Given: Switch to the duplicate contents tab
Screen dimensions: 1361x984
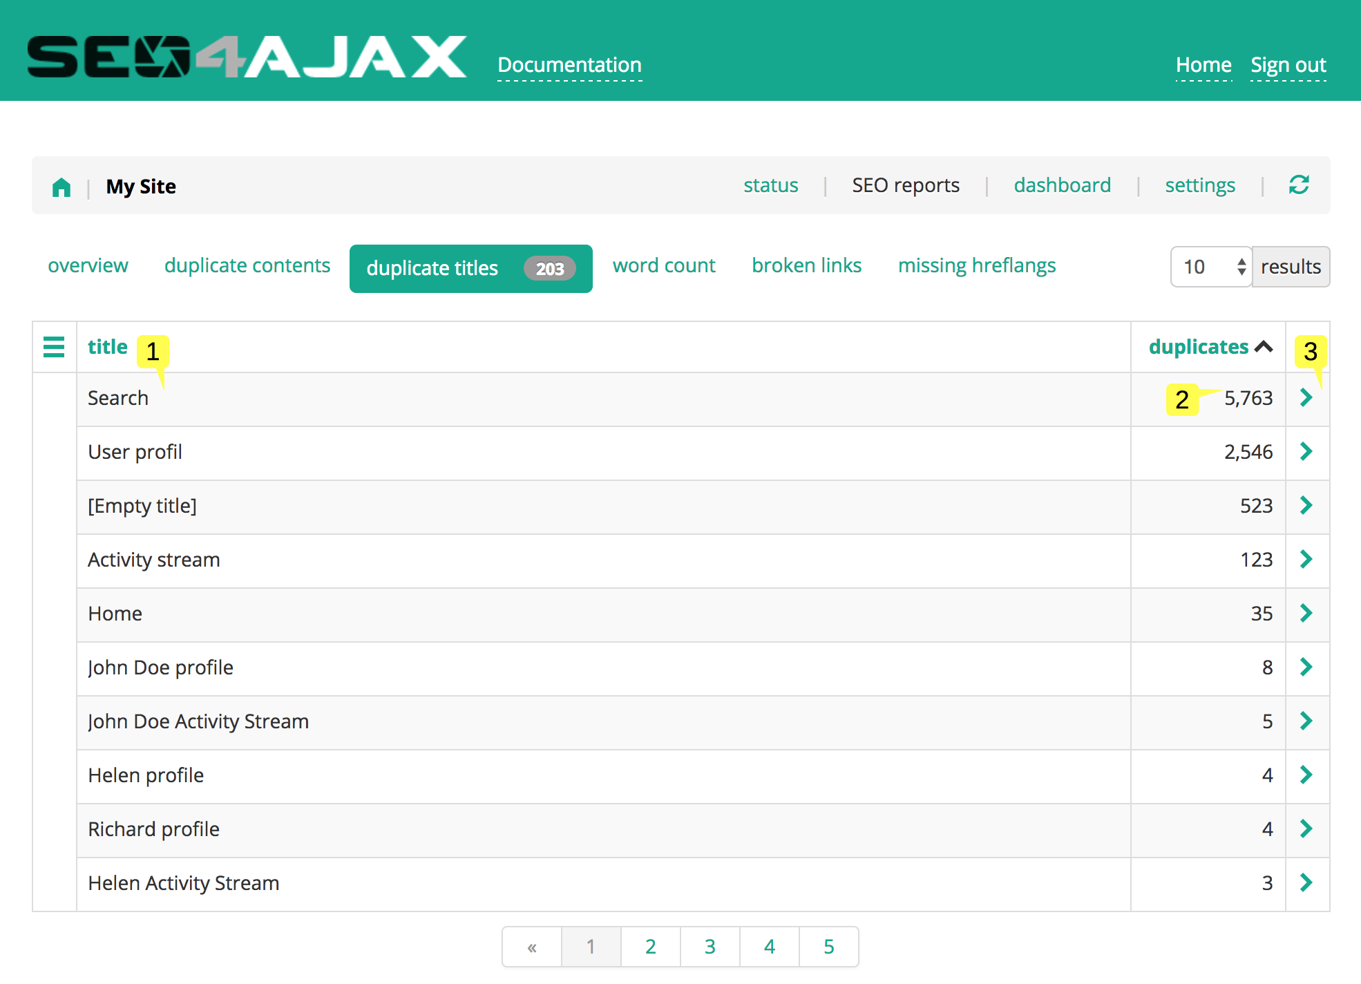Looking at the screenshot, I should pyautogui.click(x=247, y=265).
